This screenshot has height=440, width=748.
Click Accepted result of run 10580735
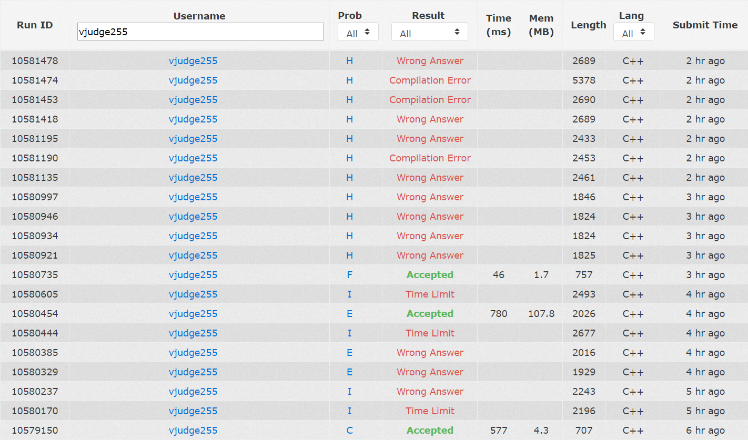tap(430, 275)
